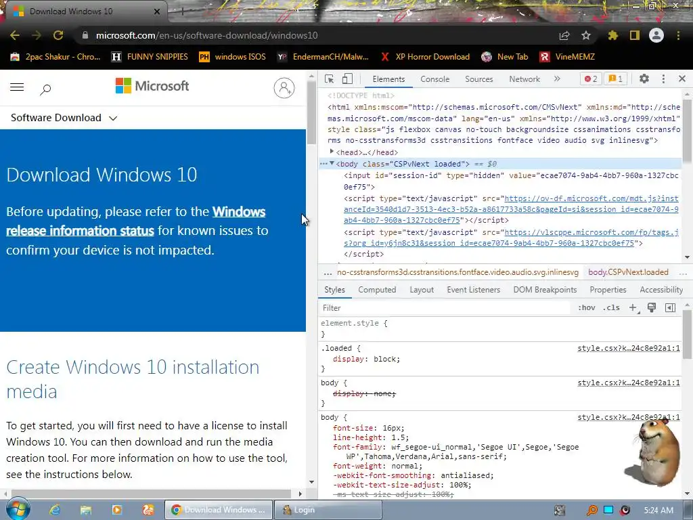Click the browser forward arrow
This screenshot has width=693, height=520.
[x=37, y=35]
